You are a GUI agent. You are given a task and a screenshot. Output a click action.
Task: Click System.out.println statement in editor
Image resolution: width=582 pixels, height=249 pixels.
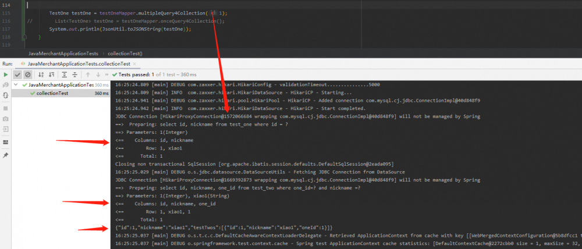tap(120, 29)
